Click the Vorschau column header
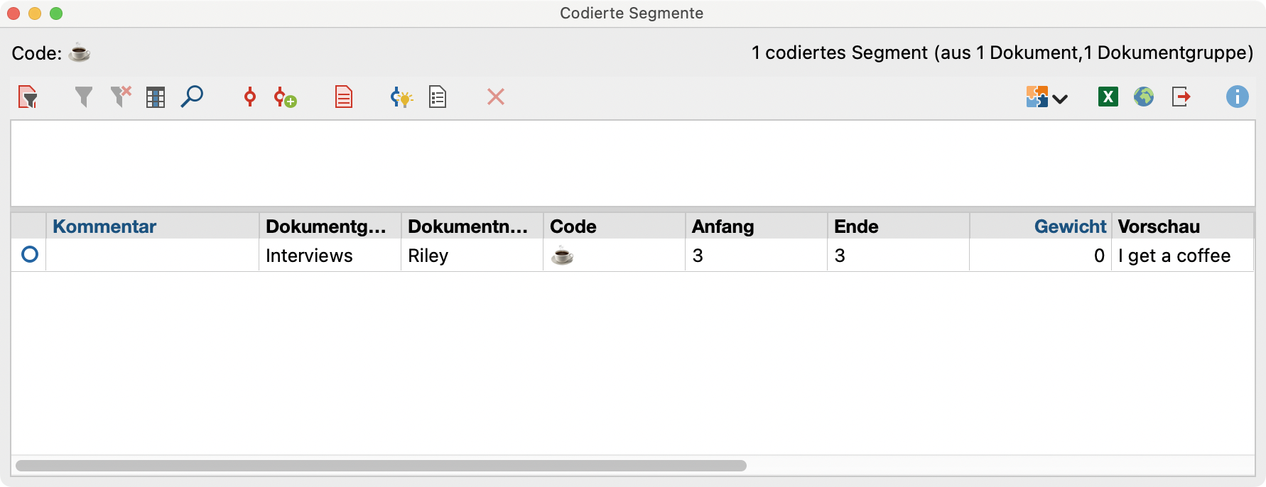Screen dimensions: 1266x487 click(x=1183, y=226)
